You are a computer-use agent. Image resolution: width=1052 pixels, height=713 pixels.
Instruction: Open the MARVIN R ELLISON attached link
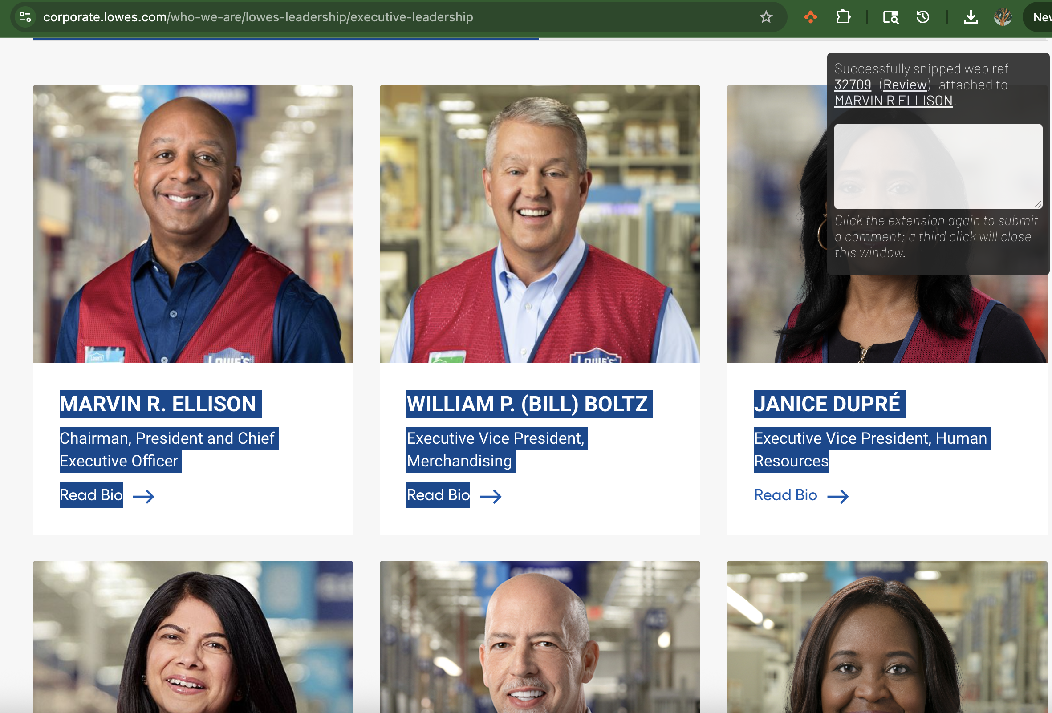[x=894, y=101]
